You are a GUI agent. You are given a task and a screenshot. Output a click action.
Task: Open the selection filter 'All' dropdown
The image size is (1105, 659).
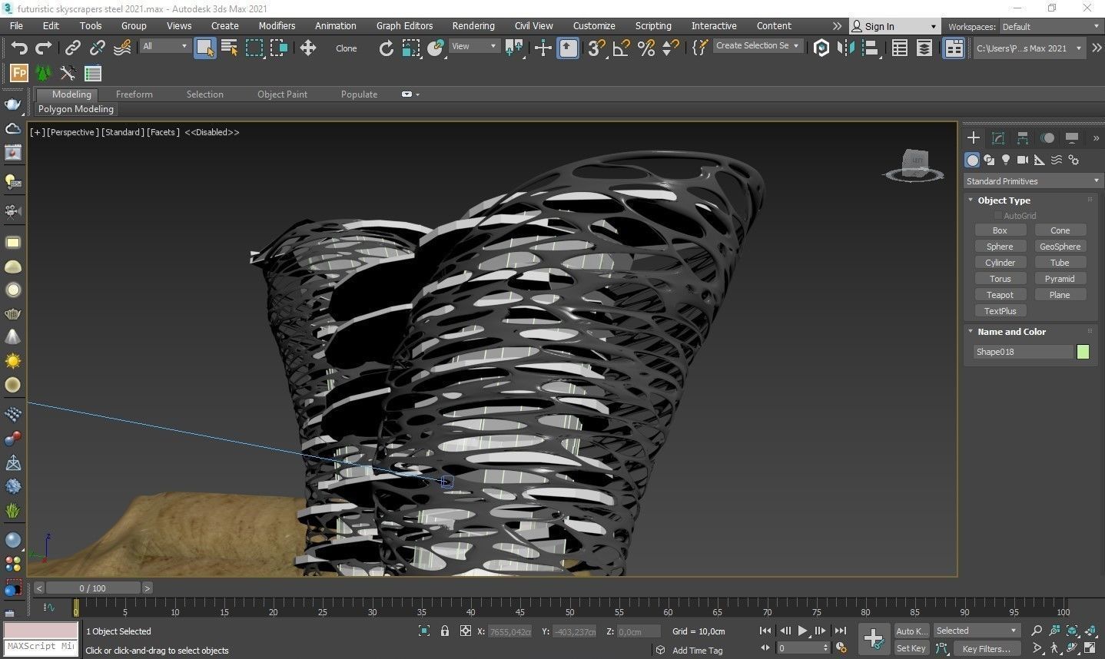coord(164,46)
